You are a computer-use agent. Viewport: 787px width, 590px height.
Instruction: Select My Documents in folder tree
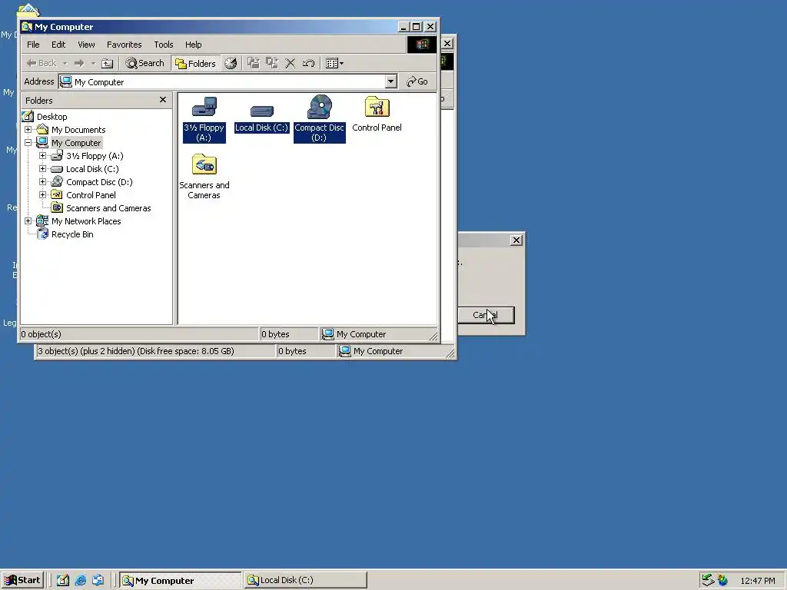[x=78, y=130]
